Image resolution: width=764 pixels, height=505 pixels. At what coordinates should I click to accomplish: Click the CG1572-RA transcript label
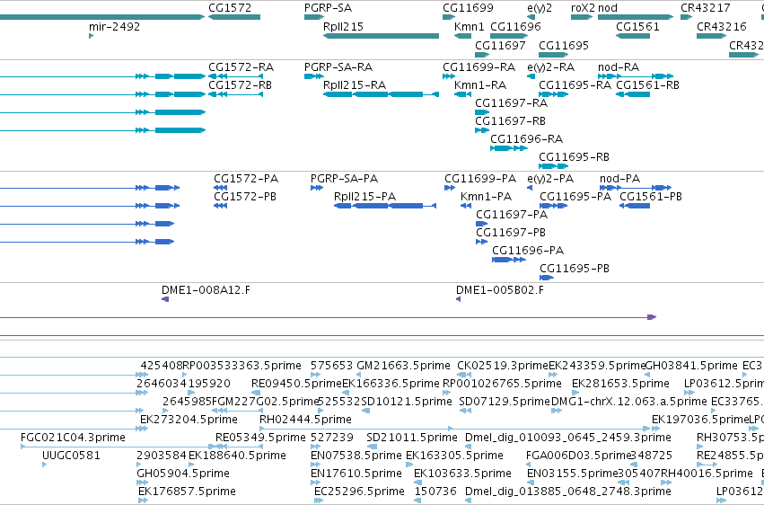(241, 66)
